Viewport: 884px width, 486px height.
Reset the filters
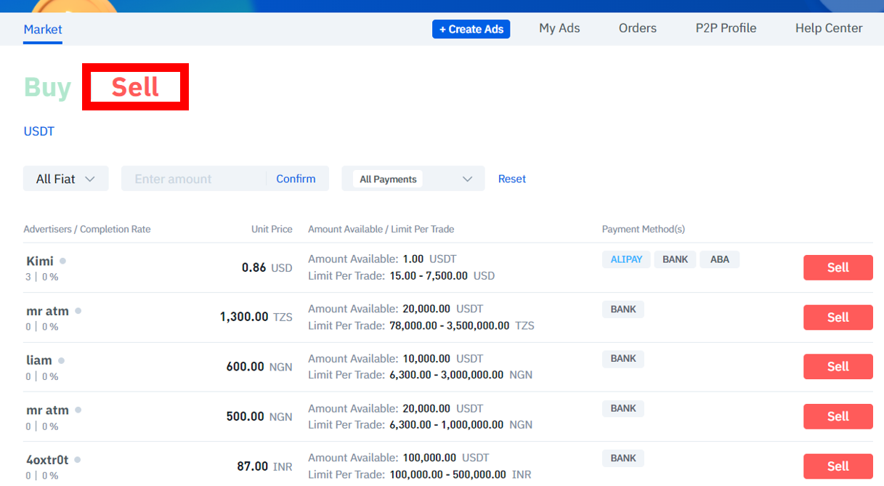pyautogui.click(x=512, y=179)
